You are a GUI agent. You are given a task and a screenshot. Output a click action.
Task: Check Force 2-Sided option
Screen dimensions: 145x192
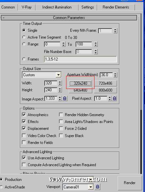point(61,129)
